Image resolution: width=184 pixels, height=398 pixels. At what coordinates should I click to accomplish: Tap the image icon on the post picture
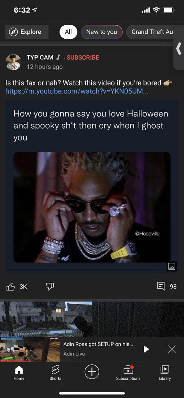(x=172, y=266)
